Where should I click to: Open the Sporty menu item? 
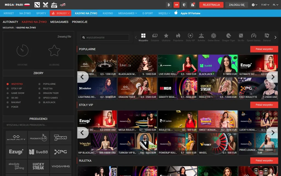41,13
